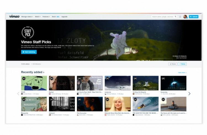Expand the Watch dropdown menu
The width and height of the screenshot is (207, 135).
tap(38, 17)
